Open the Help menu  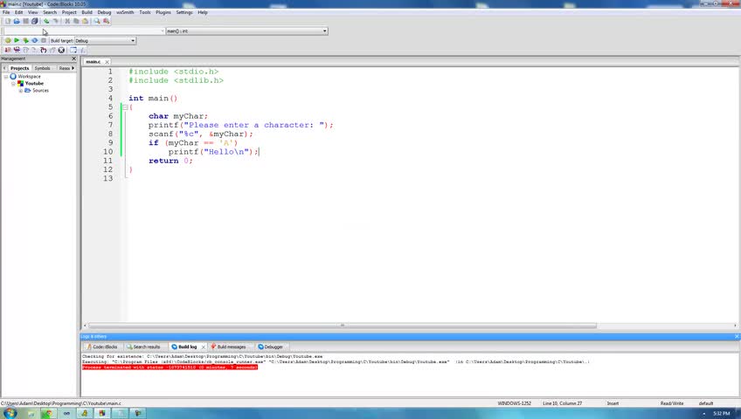[x=203, y=12]
